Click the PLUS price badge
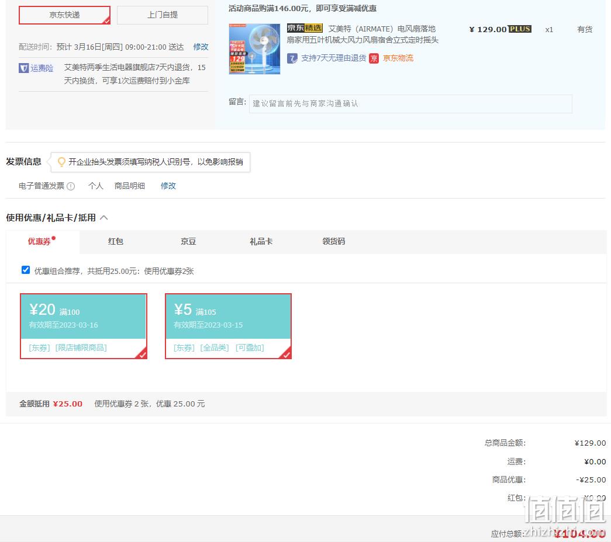This screenshot has height=542, width=611. pyautogui.click(x=520, y=29)
